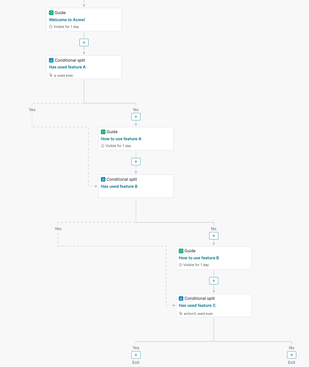Click the plus button below Welcome to Acme!

(x=84, y=42)
